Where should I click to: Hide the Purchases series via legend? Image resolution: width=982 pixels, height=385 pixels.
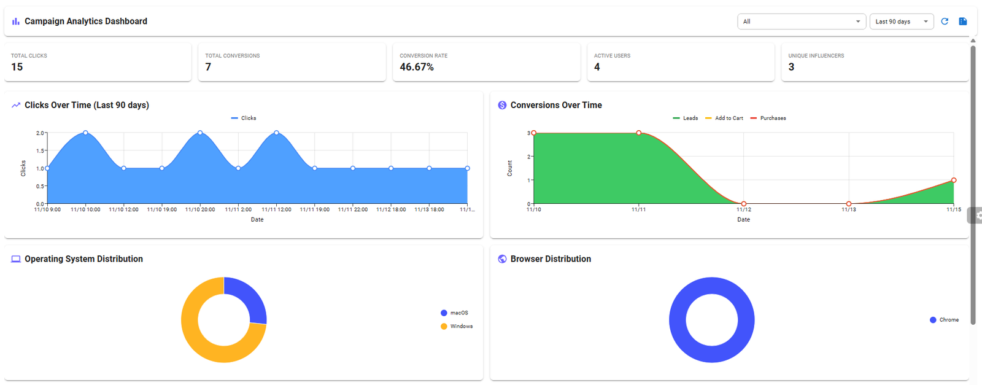pos(768,118)
